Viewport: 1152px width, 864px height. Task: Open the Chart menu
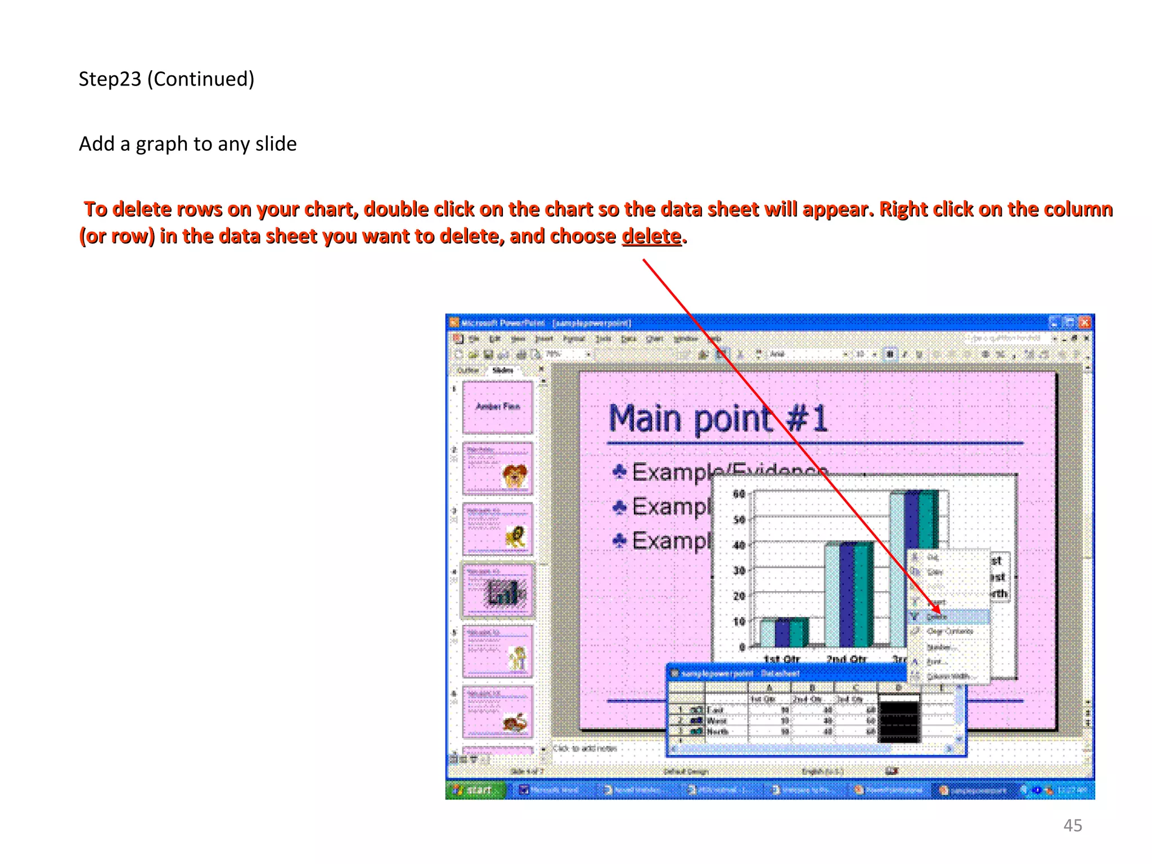point(654,339)
